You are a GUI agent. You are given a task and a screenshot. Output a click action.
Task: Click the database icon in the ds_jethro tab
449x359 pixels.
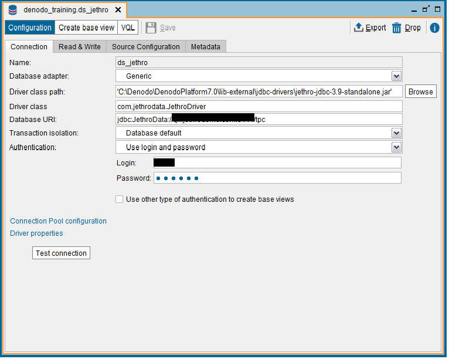[13, 10]
